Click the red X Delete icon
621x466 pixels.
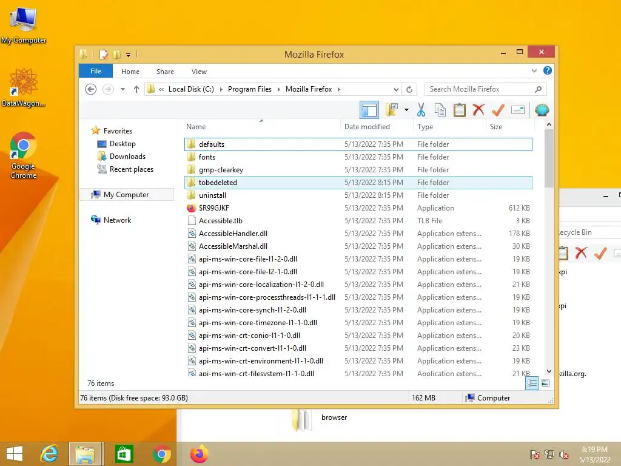[478, 110]
